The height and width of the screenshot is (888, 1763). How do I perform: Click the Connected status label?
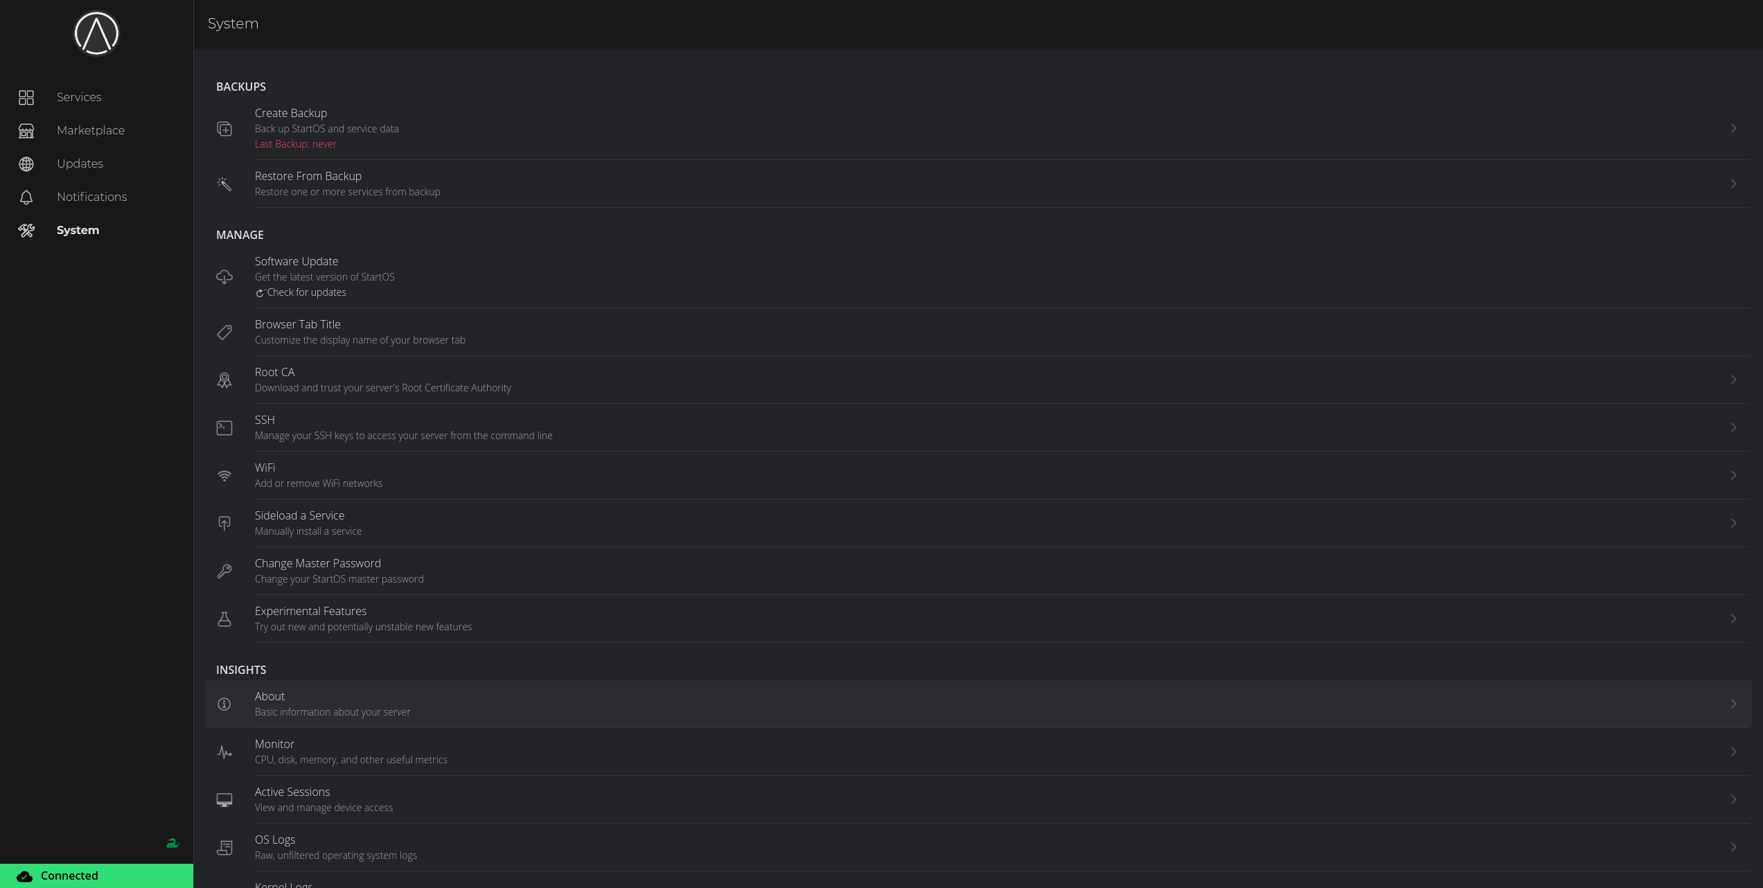69,876
